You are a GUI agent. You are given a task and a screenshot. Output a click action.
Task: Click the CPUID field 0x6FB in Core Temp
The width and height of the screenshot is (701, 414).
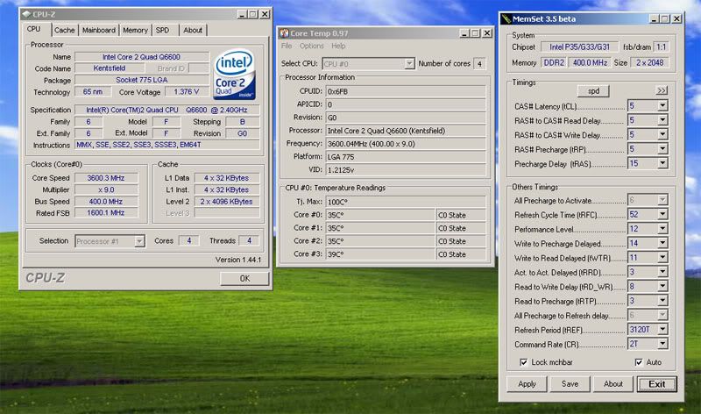click(406, 91)
